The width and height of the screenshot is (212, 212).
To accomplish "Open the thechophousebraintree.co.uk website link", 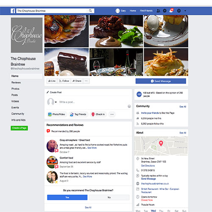I will [155, 184].
